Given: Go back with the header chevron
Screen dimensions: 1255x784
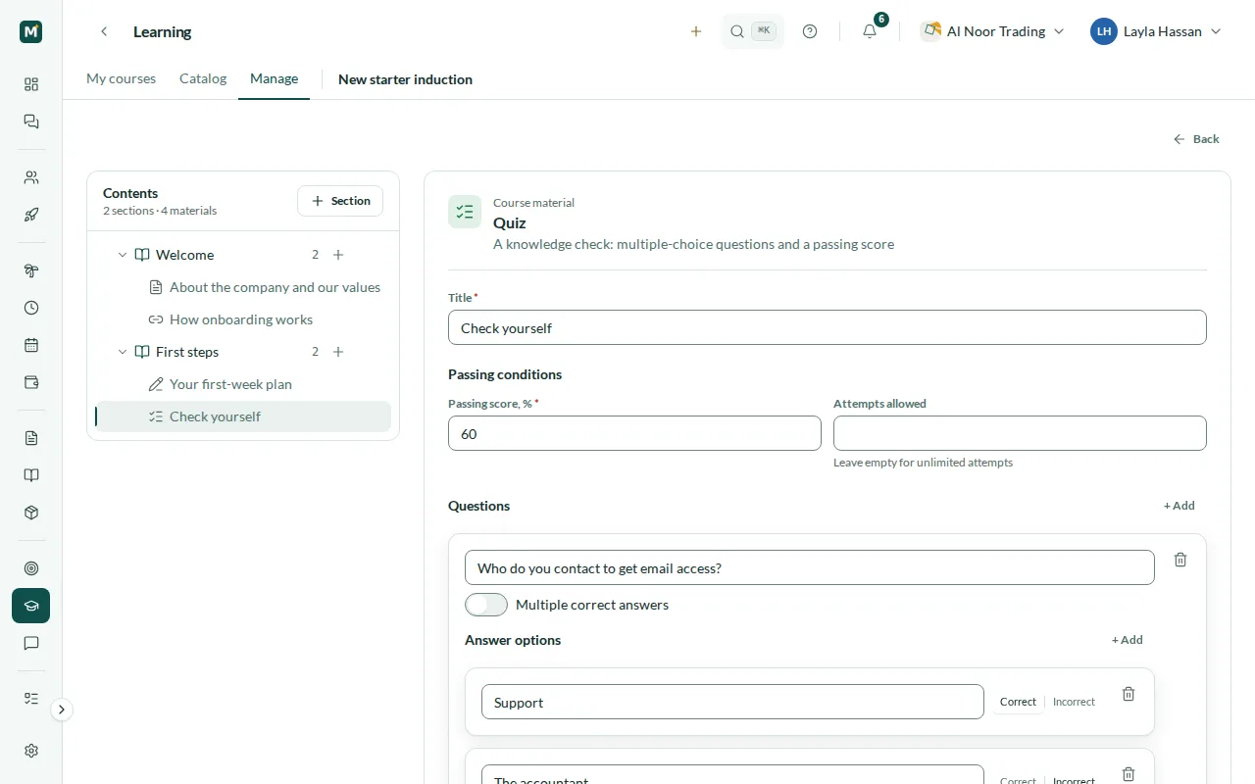Looking at the screenshot, I should [104, 31].
